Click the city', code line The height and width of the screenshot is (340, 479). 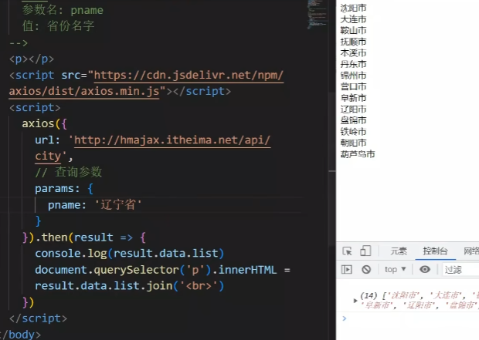pos(54,157)
